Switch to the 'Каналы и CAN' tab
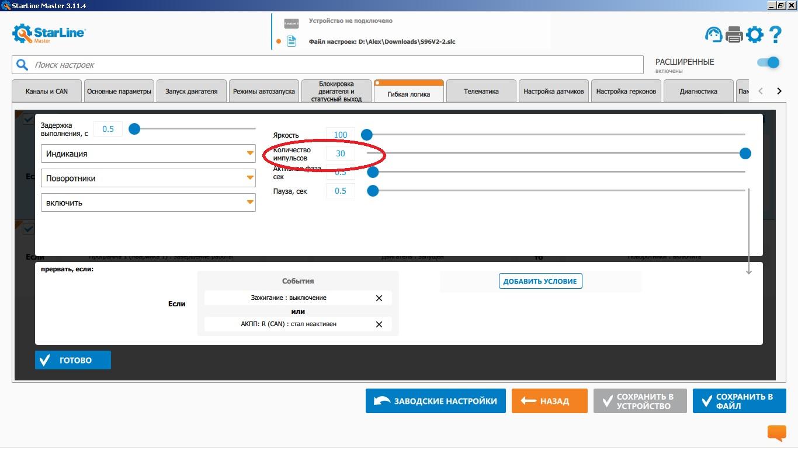 (47, 92)
